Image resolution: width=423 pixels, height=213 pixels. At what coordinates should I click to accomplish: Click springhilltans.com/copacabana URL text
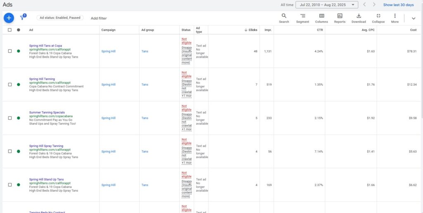point(51,116)
